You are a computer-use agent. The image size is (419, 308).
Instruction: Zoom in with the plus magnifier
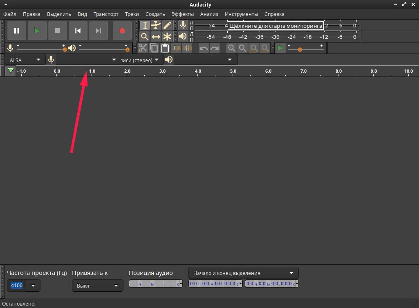[231, 48]
